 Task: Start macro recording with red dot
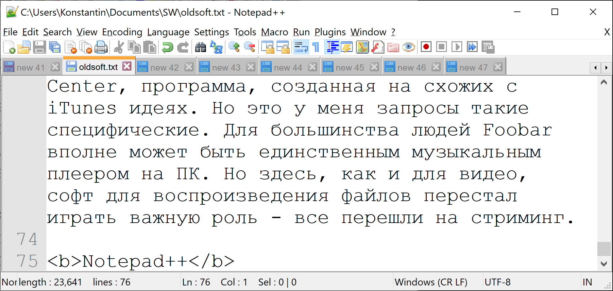[x=426, y=47]
